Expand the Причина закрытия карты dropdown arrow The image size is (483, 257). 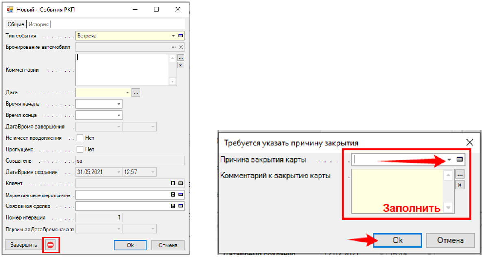coord(449,160)
